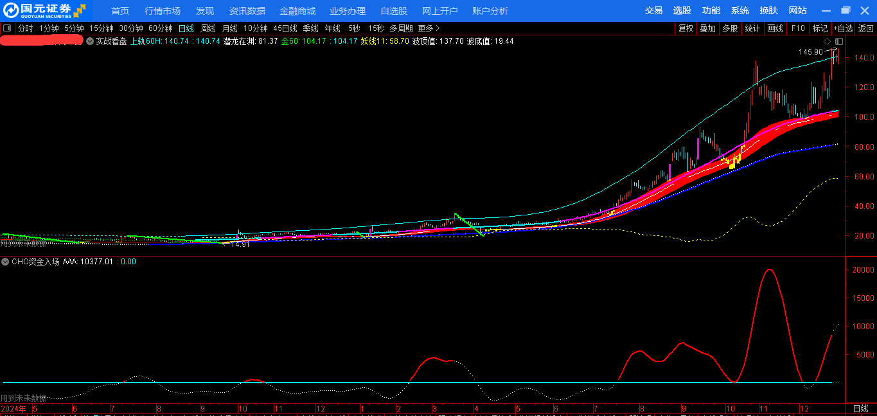Image resolution: width=877 pixels, height=416 pixels.
Task: Open the 首页 menu
Action: coord(120,11)
